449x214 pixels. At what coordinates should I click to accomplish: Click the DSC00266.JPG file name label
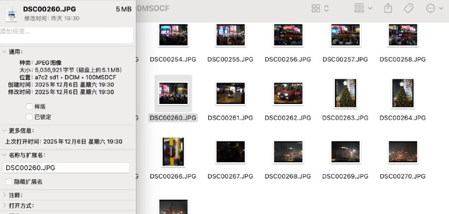173,176
